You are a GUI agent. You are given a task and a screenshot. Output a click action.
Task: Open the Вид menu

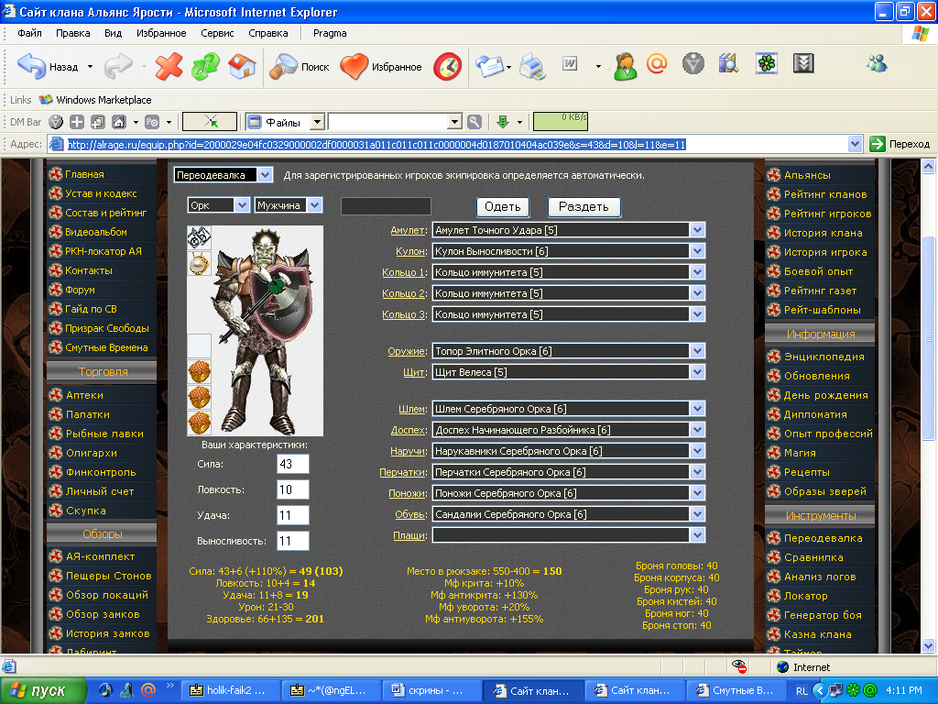point(113,33)
